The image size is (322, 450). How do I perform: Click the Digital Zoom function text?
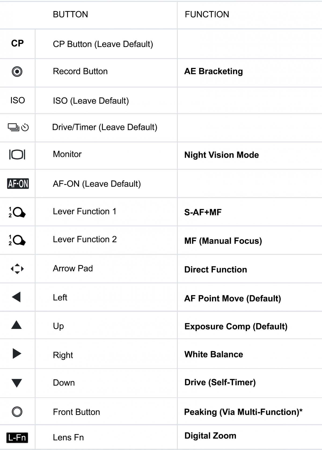click(x=210, y=436)
